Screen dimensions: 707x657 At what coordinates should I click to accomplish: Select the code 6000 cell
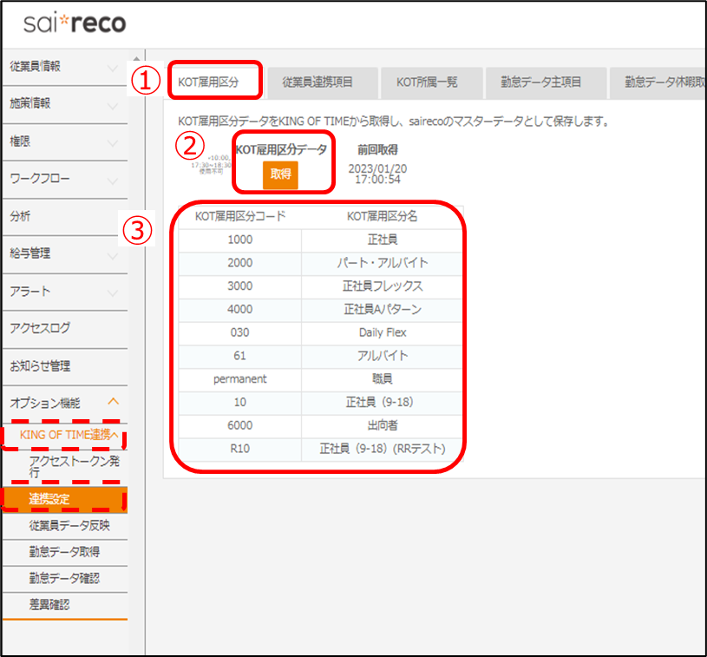[240, 426]
